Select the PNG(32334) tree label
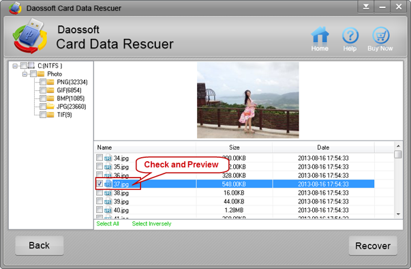The width and height of the screenshot is (411, 269). 72,82
